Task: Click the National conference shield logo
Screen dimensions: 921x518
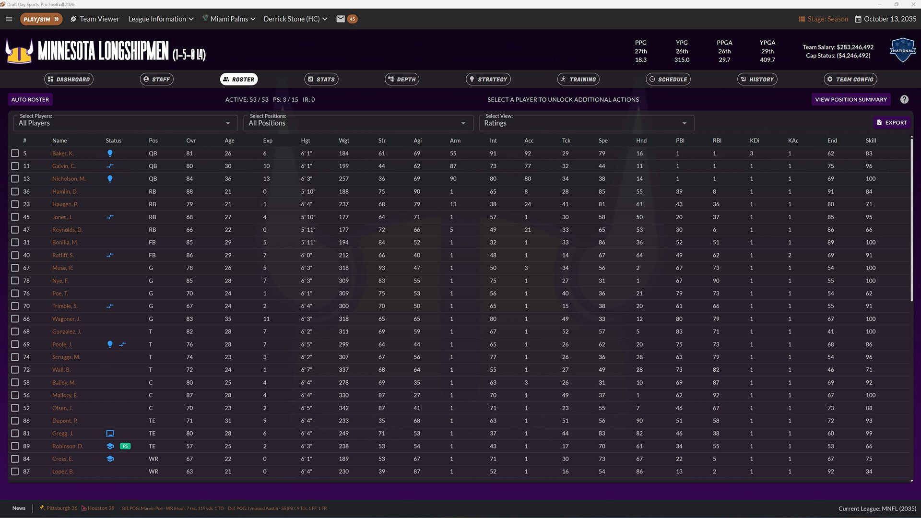Action: [902, 50]
